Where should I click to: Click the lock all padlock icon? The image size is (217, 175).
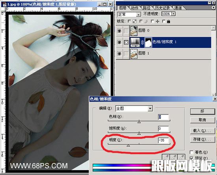[168, 21]
